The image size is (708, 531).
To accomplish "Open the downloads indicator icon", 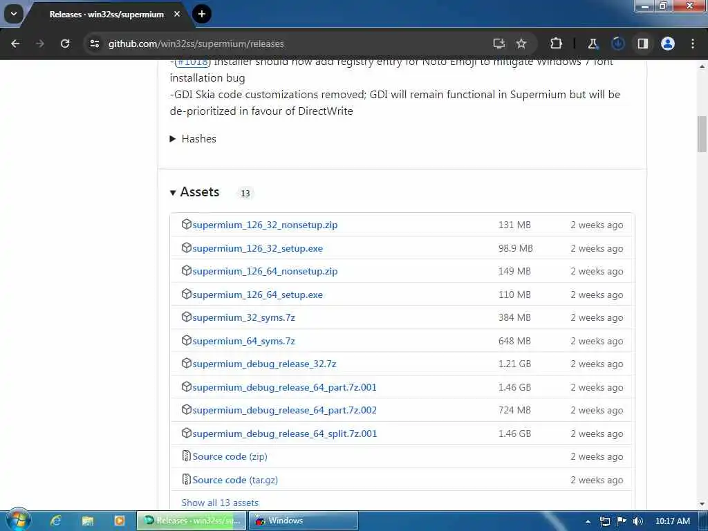I will point(617,44).
